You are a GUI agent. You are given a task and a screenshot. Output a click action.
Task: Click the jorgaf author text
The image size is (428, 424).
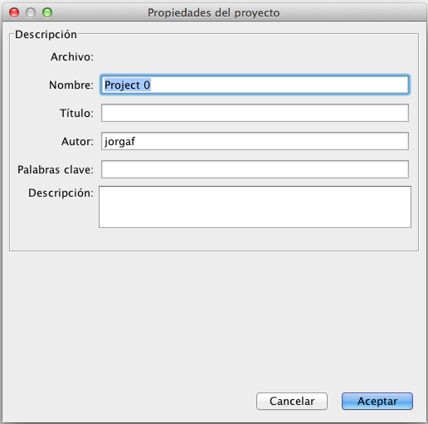(x=119, y=142)
